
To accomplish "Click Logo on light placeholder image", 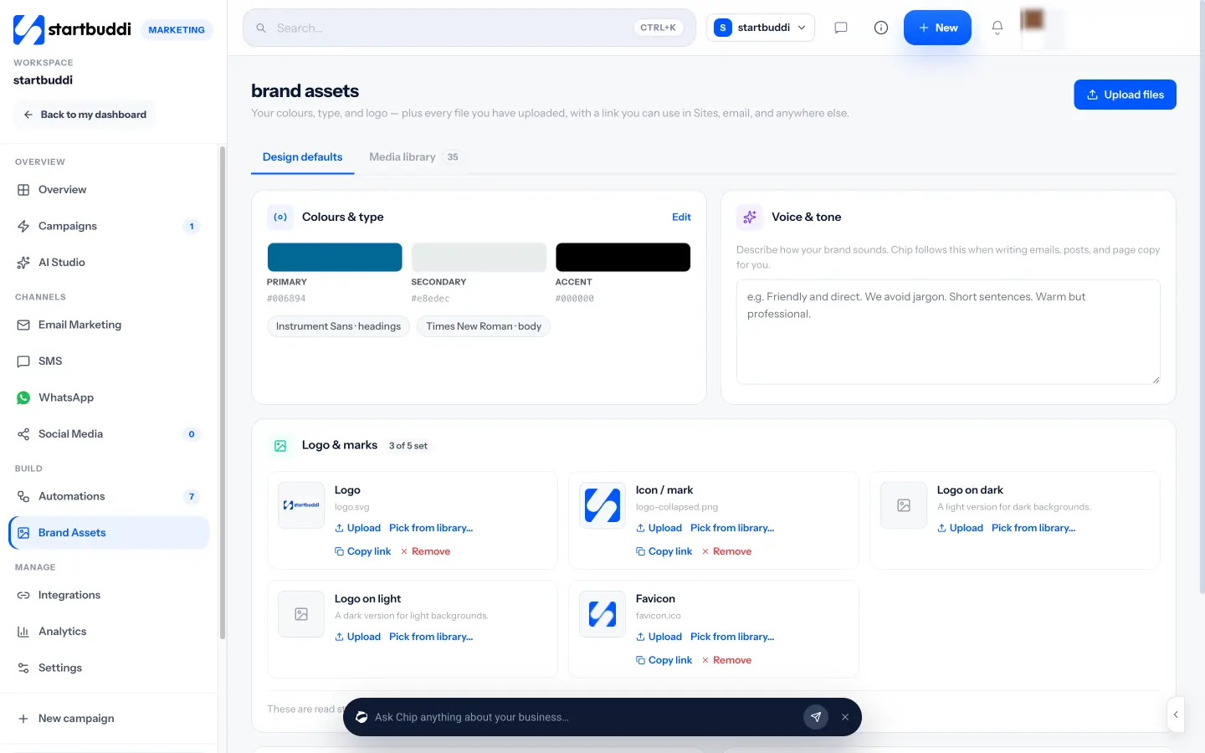I will [x=301, y=614].
